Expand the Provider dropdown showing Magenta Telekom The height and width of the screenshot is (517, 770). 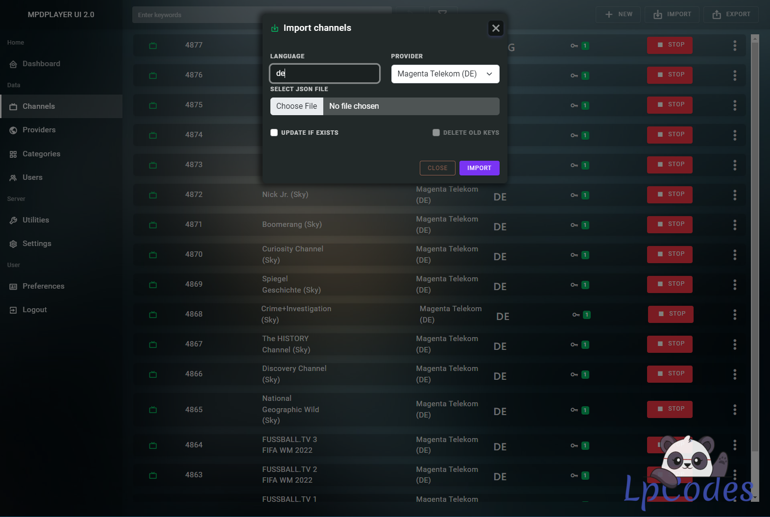(x=445, y=74)
